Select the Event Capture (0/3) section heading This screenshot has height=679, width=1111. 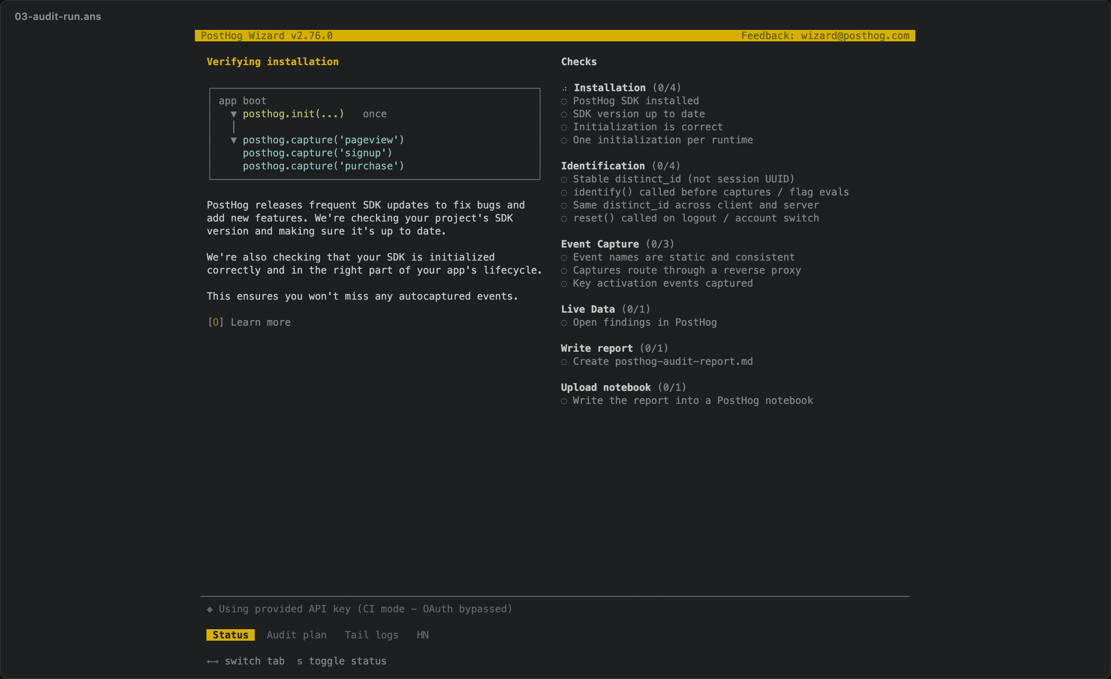617,244
